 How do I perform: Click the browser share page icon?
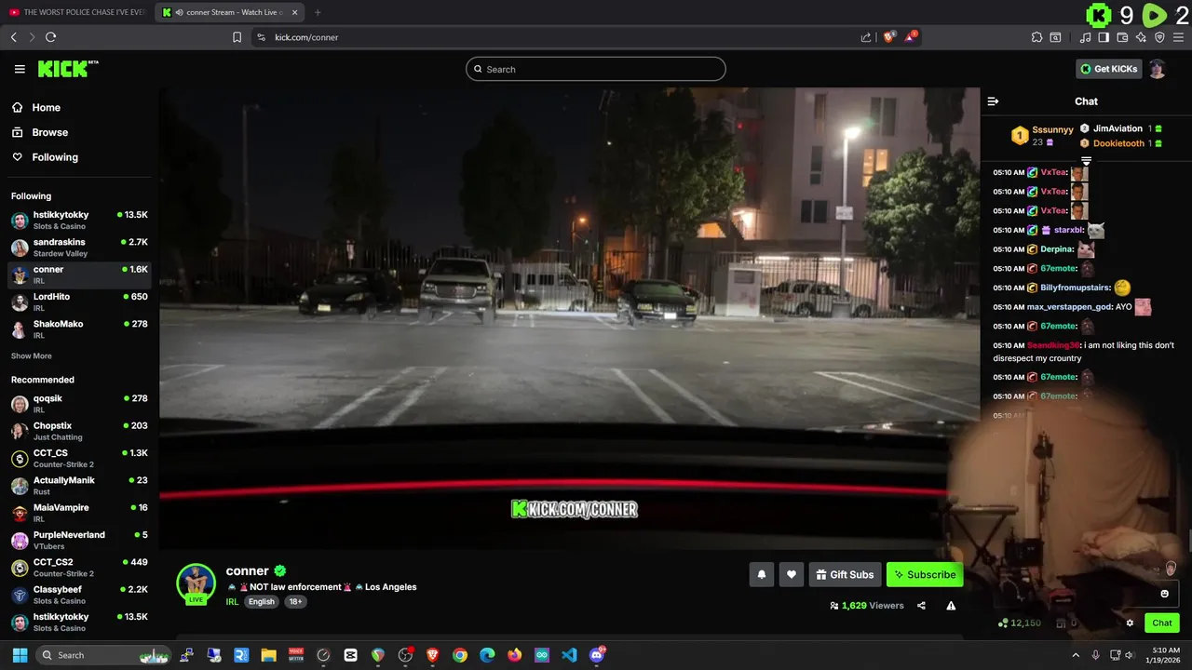[x=866, y=37]
